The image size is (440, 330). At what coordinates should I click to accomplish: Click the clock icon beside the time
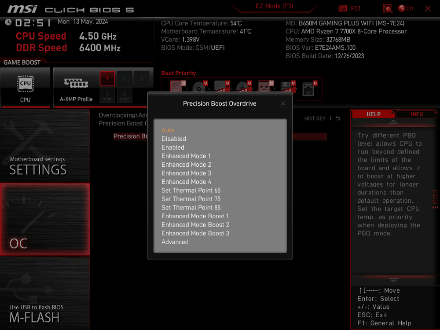8,22
